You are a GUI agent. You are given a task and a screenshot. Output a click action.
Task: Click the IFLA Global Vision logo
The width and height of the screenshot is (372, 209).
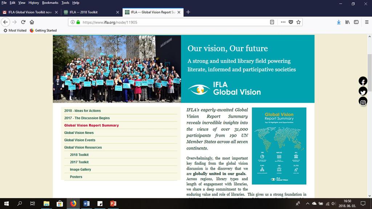tap(224, 89)
